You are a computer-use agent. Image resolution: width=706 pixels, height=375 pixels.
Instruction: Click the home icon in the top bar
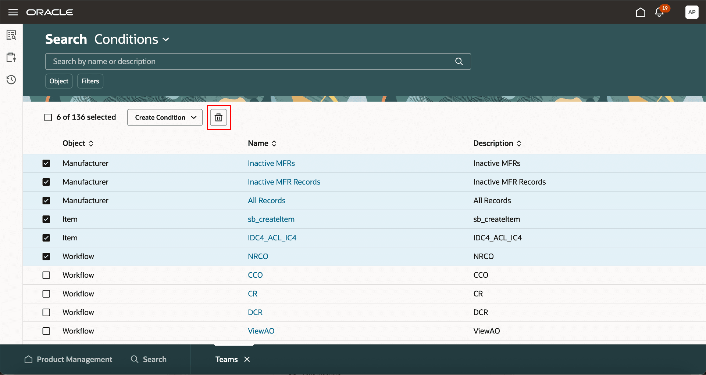coord(640,12)
